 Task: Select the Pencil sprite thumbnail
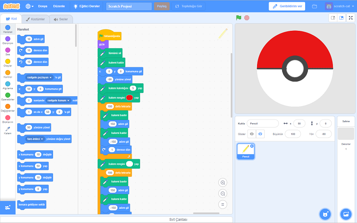point(246,151)
